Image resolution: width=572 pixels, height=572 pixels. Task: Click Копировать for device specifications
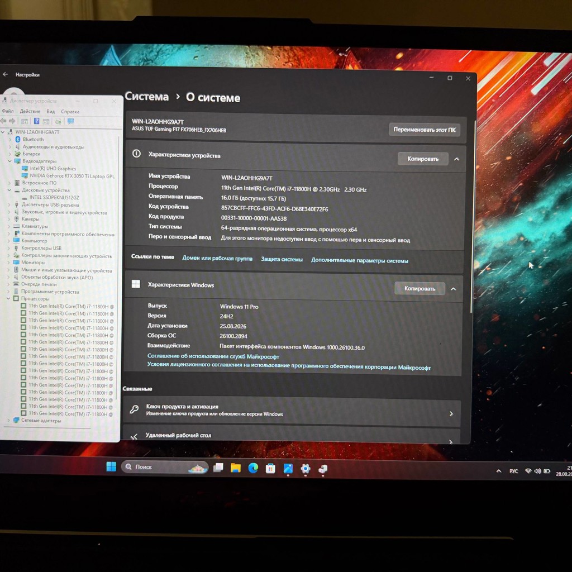(423, 159)
